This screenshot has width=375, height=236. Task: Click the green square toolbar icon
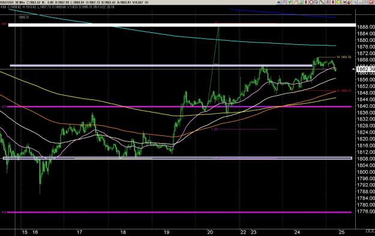coord(301,2)
